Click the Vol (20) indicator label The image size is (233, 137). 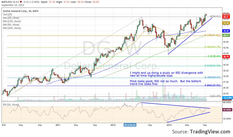[7, 14]
